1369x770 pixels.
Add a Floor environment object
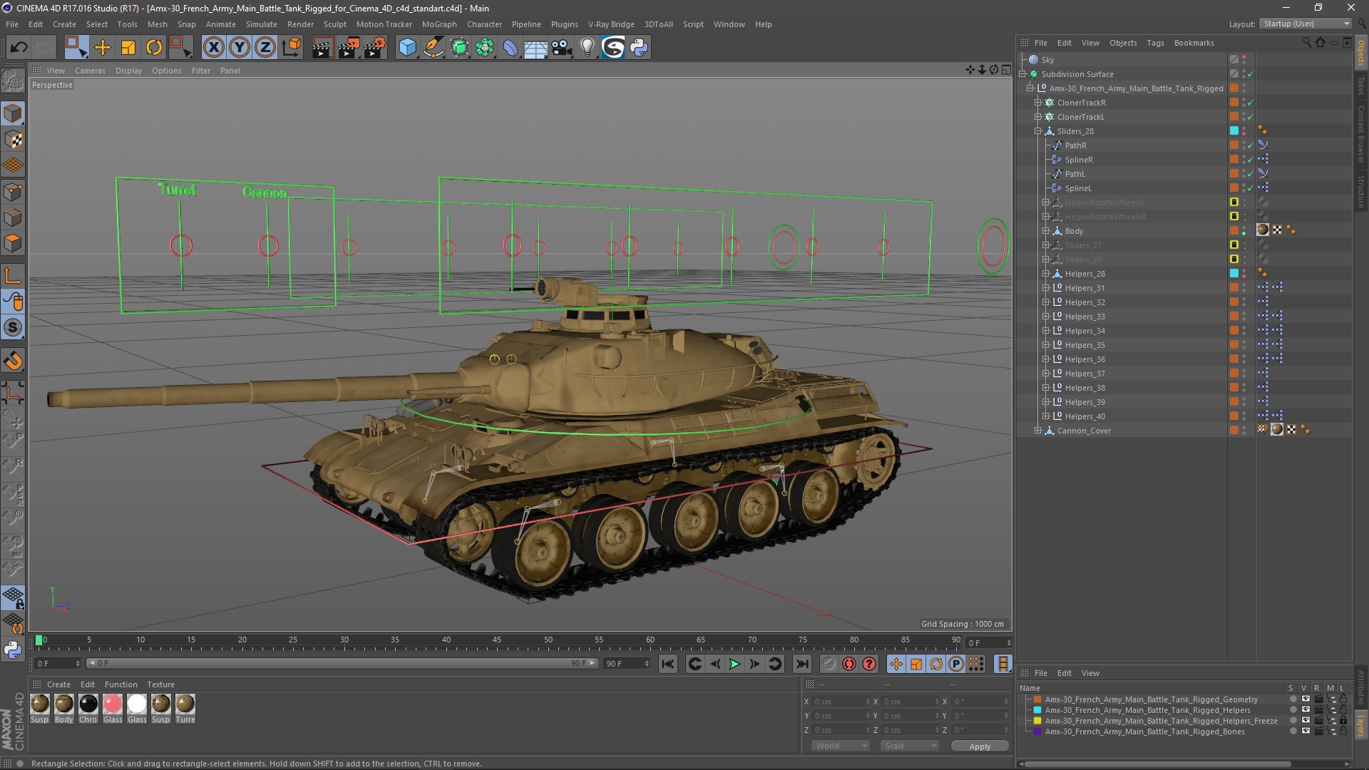click(535, 48)
